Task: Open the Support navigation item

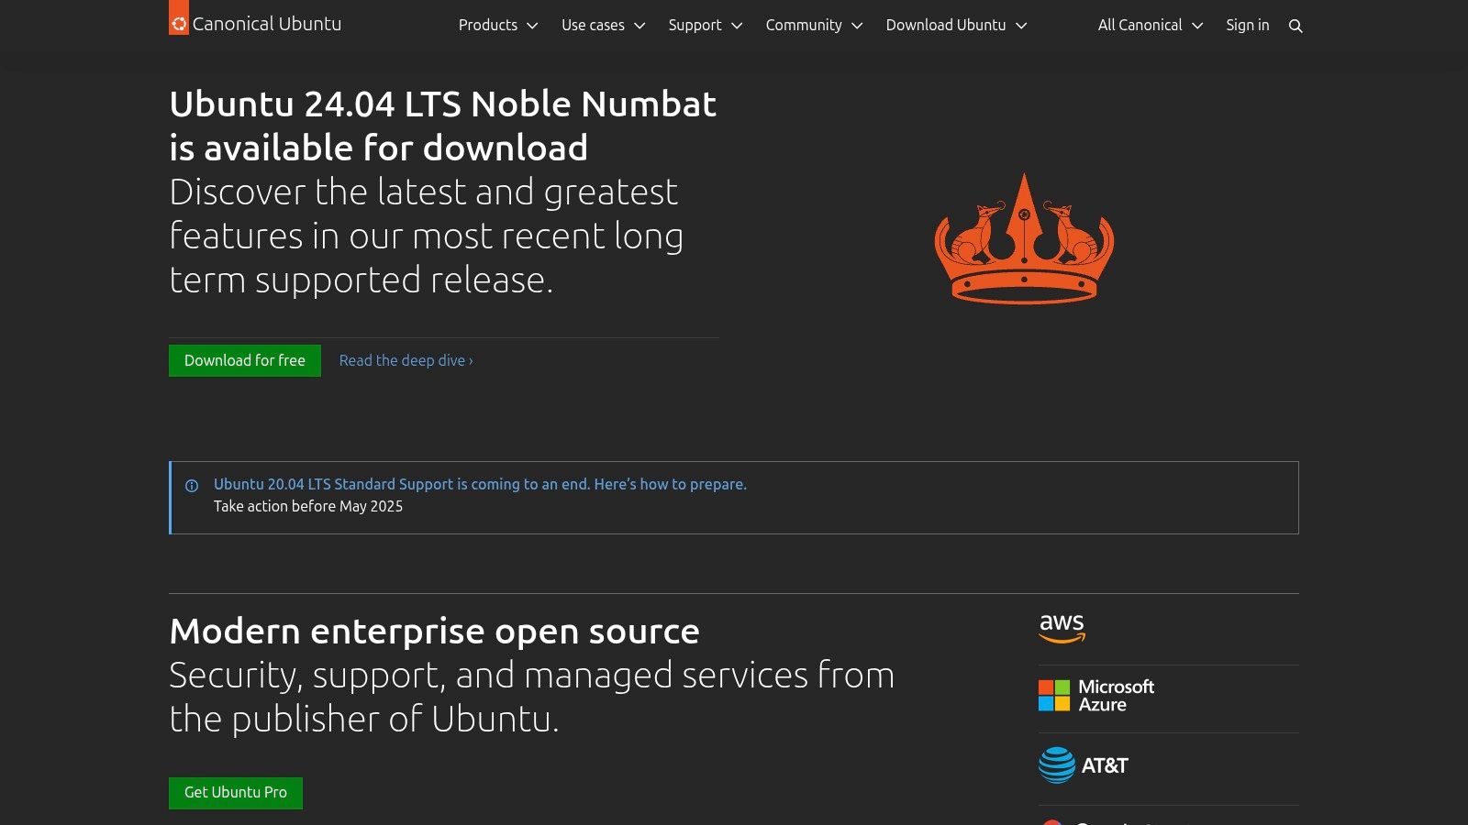Action: [x=695, y=25]
